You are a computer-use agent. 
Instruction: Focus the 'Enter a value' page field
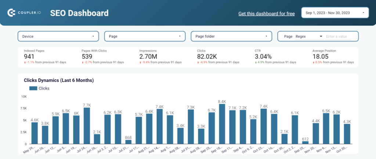click(338, 36)
